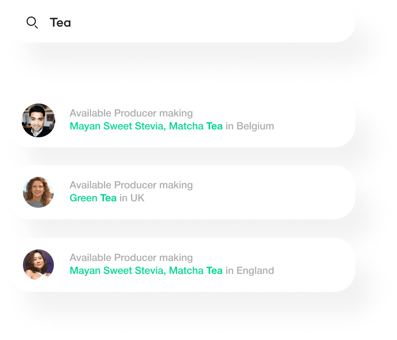The width and height of the screenshot is (397, 340).
Task: Click "Available Producer making" in the UK result
Action: 131,185
